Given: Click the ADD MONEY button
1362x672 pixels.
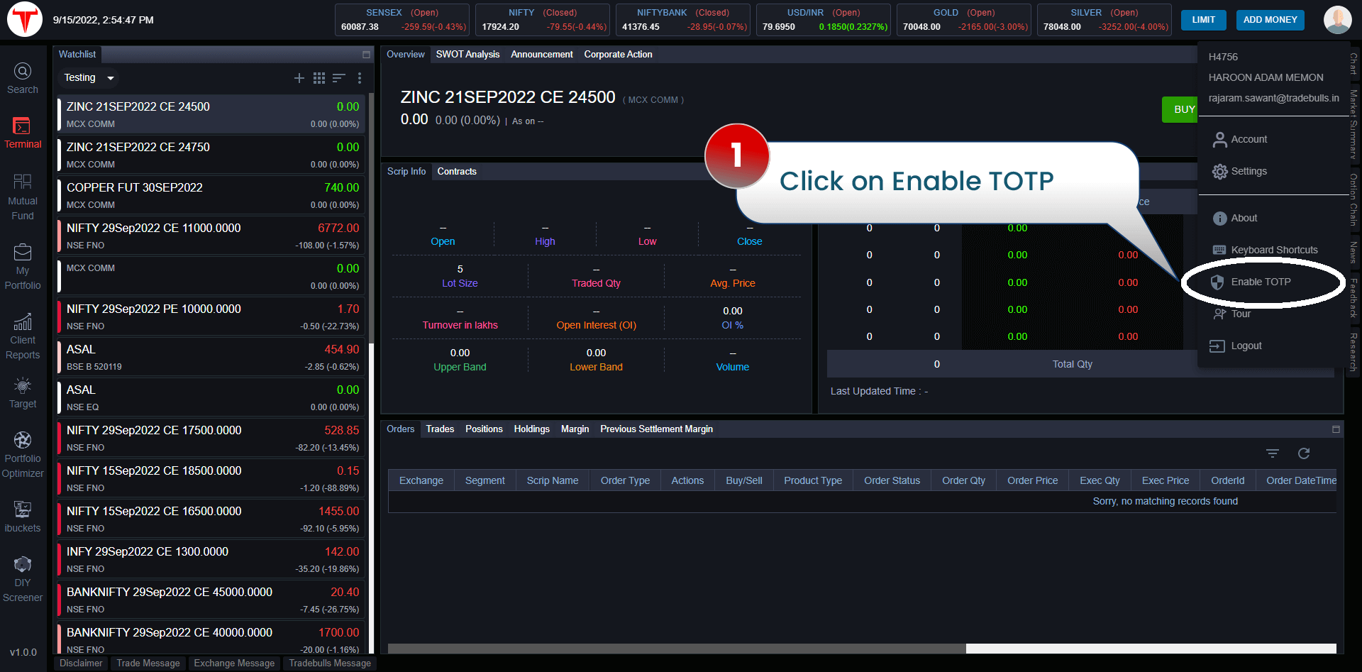Looking at the screenshot, I should (1270, 20).
